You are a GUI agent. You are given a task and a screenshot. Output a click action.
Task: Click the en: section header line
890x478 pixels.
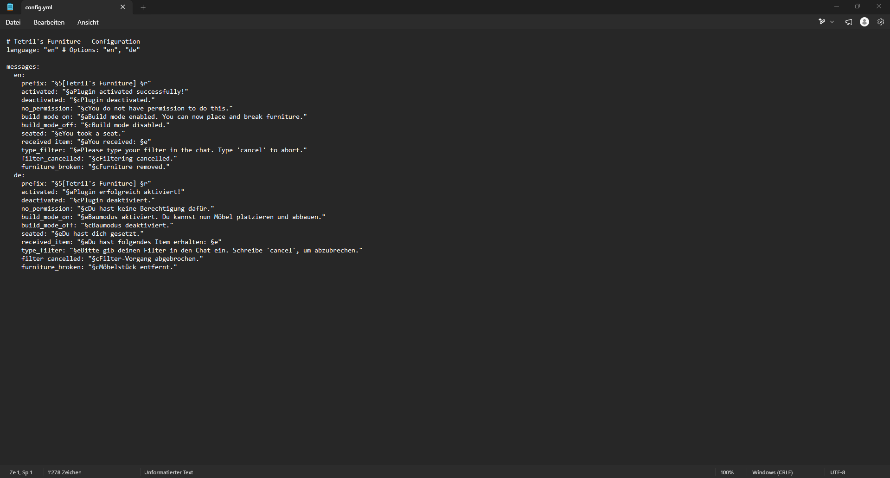[x=19, y=75]
